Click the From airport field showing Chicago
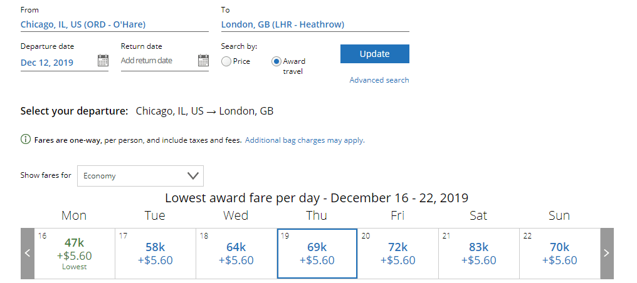 pyautogui.click(x=115, y=24)
